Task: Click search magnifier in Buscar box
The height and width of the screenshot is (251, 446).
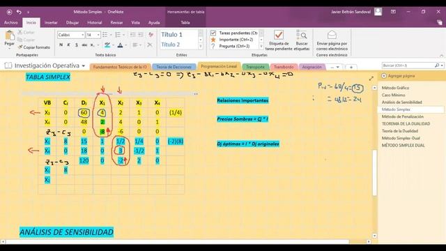Action: [437, 66]
